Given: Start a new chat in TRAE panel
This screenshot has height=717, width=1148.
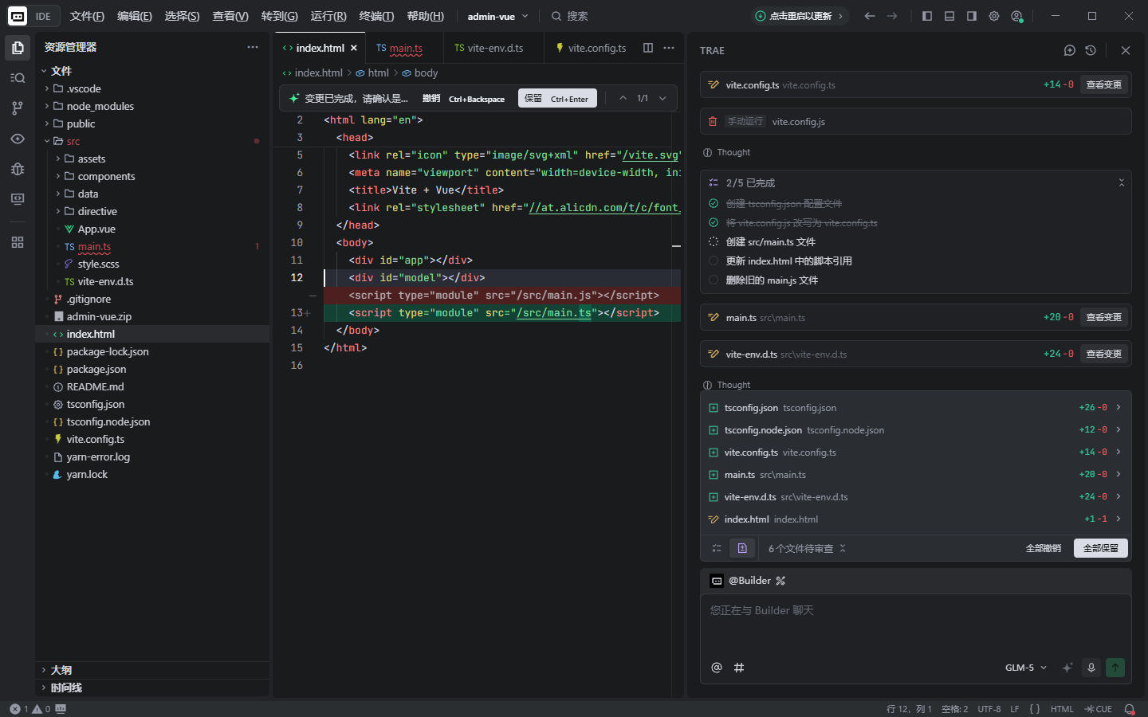Looking at the screenshot, I should coord(1070,50).
